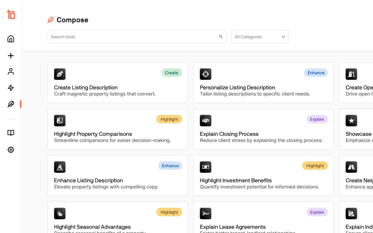Click 'Elevate property listings with compelling copy.'
Screen dimensions: 373x233
[106, 187]
